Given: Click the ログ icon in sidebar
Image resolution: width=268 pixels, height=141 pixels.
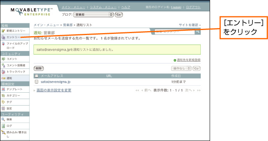Looking at the screenshot, I should coord(3,126).
